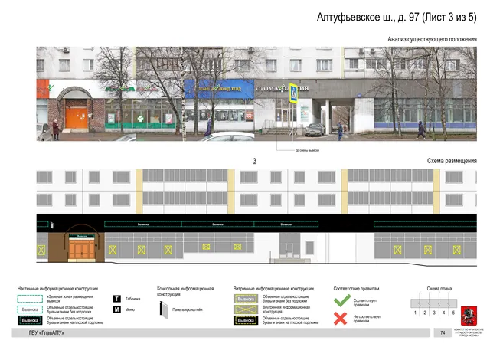This screenshot has width=490, height=347.
Task: Click the 'Меню' legend label
Action: (x=130, y=309)
